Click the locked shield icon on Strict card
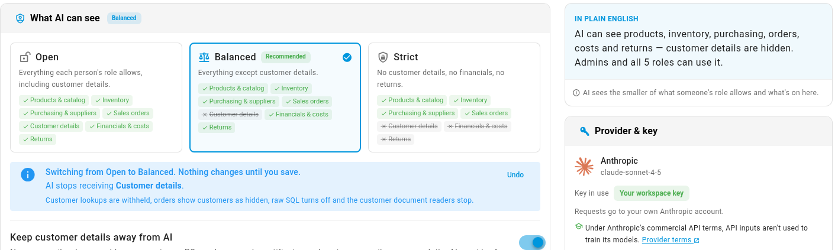This screenshot has height=250, width=838. coord(383,57)
